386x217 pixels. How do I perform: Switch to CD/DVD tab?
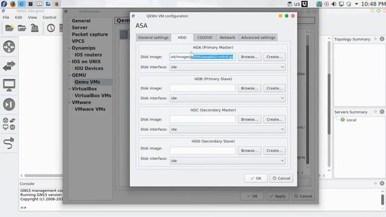pyautogui.click(x=204, y=37)
